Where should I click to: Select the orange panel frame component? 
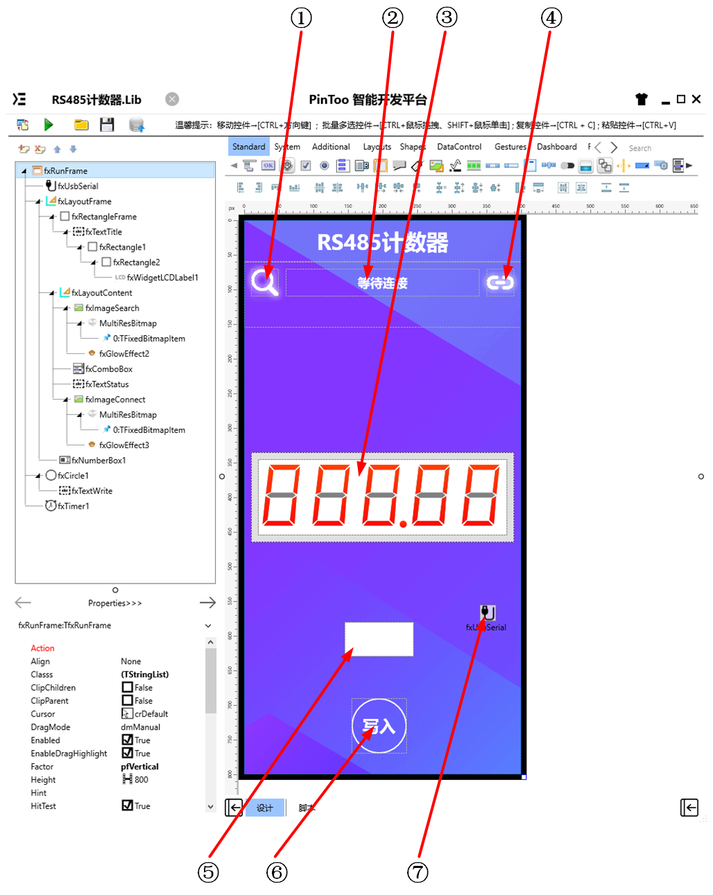point(380,165)
